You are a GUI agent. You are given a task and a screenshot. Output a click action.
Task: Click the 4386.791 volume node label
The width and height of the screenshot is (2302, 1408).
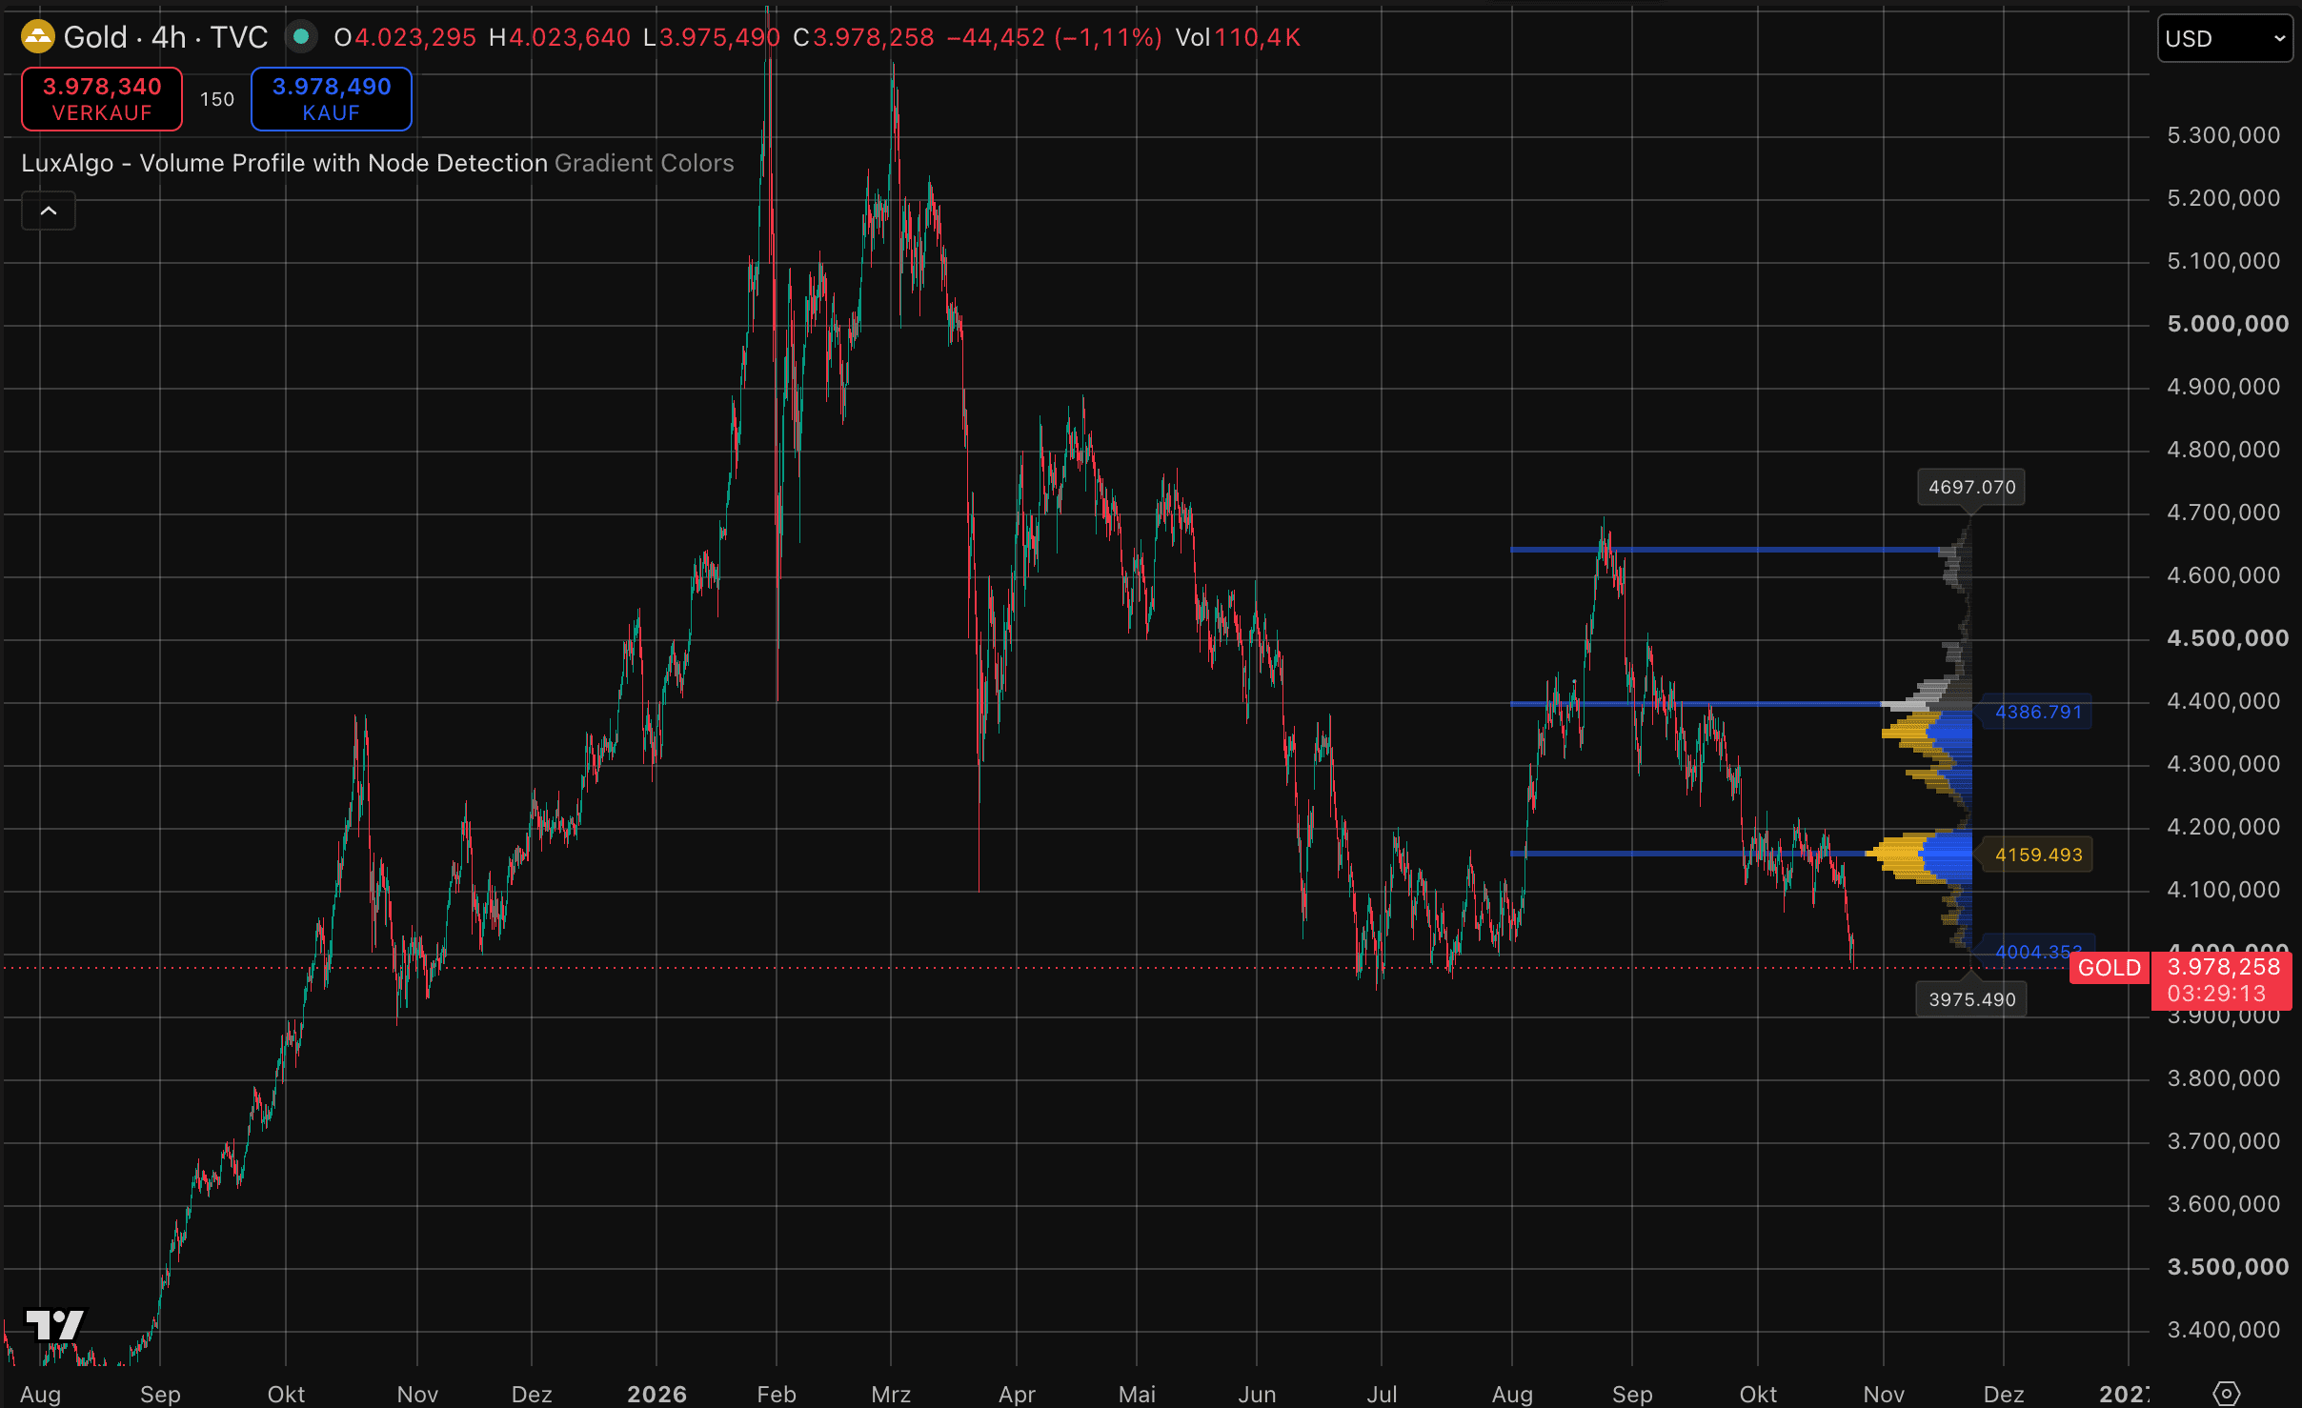pos(2039,712)
